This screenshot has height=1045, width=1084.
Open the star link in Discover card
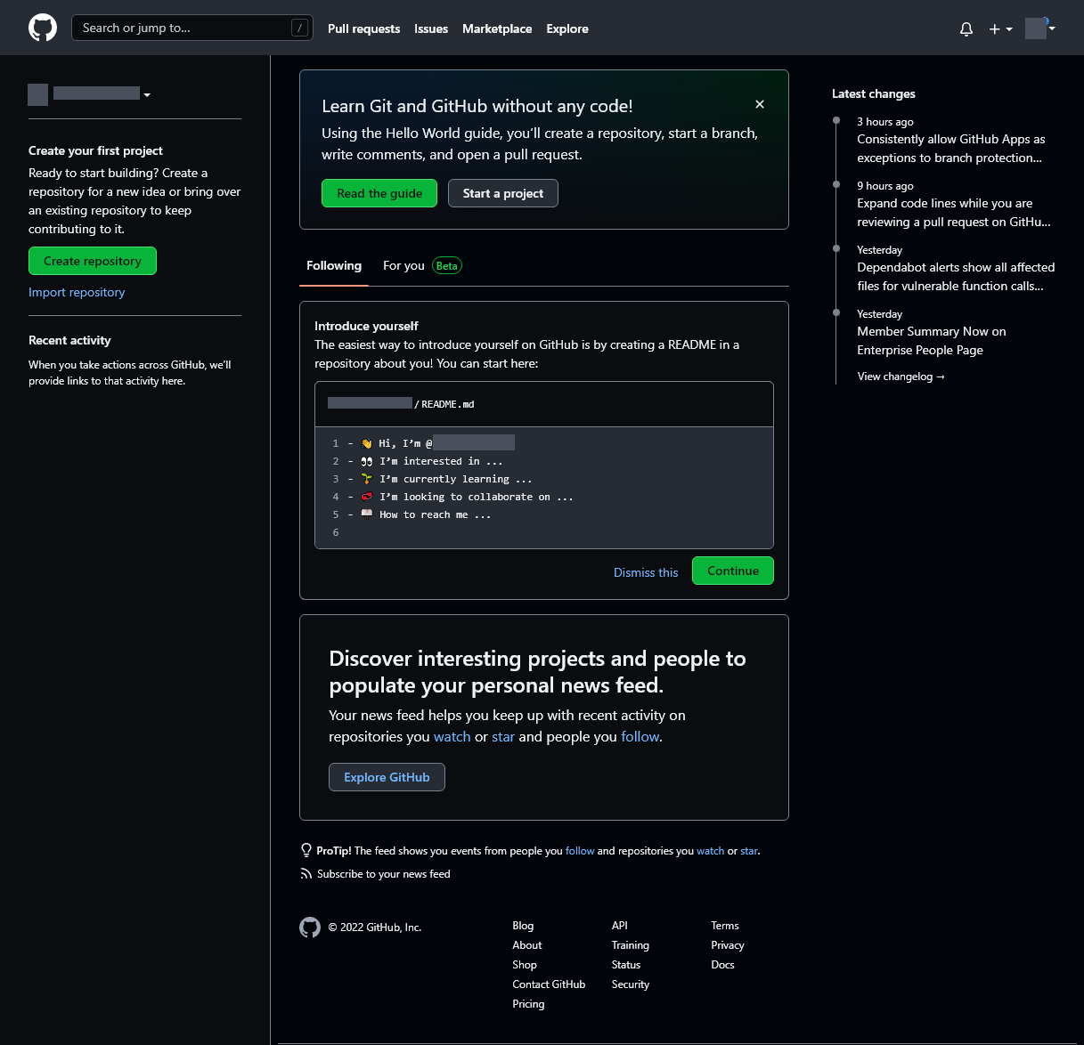503,736
